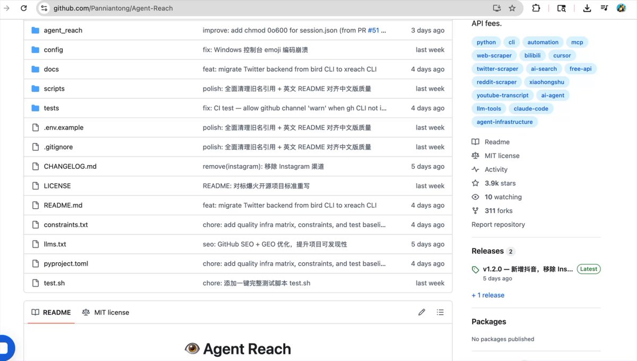Open the media control icon in toolbar
The image size is (637, 361).
(x=604, y=8)
